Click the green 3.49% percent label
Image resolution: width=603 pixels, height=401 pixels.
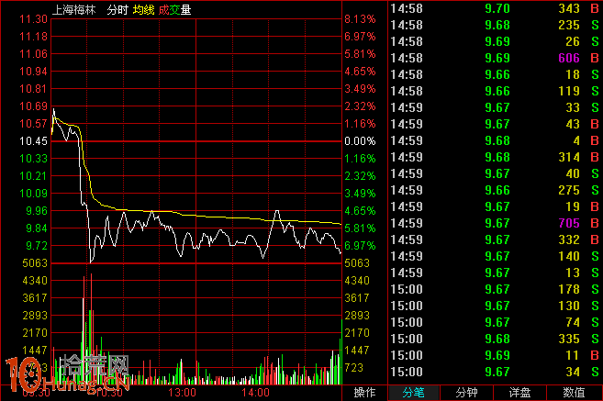pyautogui.click(x=360, y=194)
